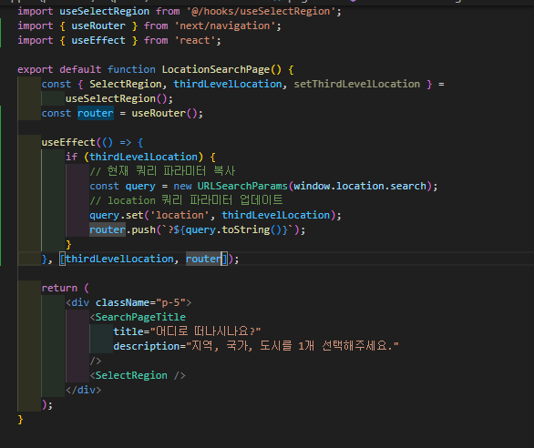Click router.push call with template string
Screen dimensions: 534x448
[x=198, y=229]
